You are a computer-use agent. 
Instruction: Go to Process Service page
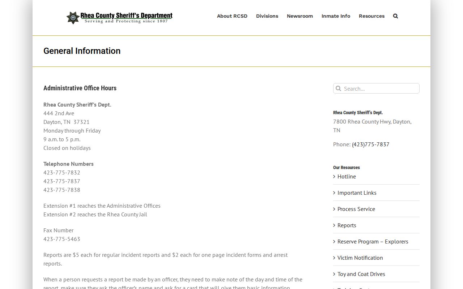[356, 209]
